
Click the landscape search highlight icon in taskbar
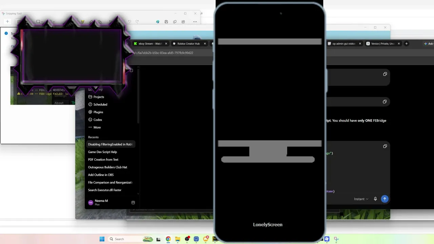pos(148,239)
